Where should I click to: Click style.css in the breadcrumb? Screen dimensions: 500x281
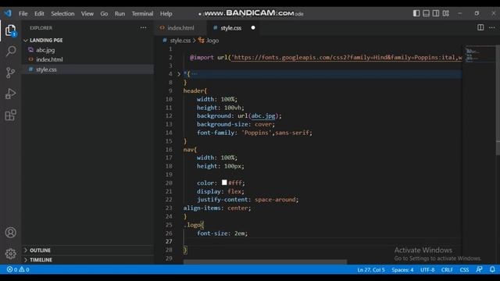click(180, 40)
